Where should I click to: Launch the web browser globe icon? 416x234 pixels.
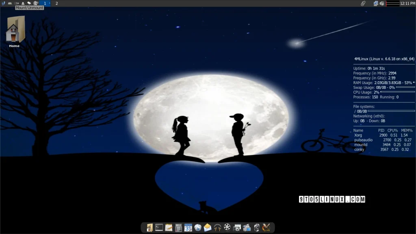click(x=198, y=227)
